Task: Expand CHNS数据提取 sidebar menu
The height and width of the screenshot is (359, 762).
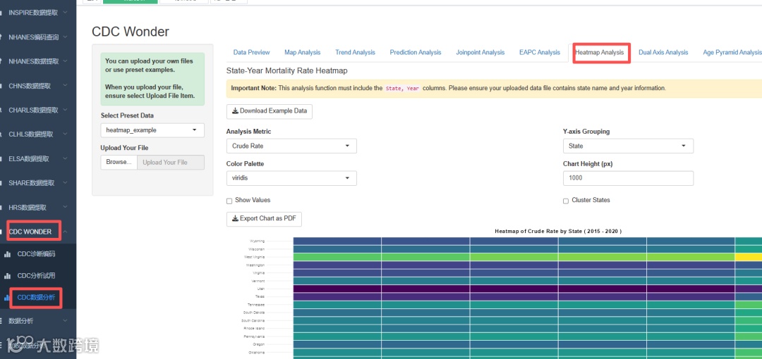Action: tap(38, 86)
